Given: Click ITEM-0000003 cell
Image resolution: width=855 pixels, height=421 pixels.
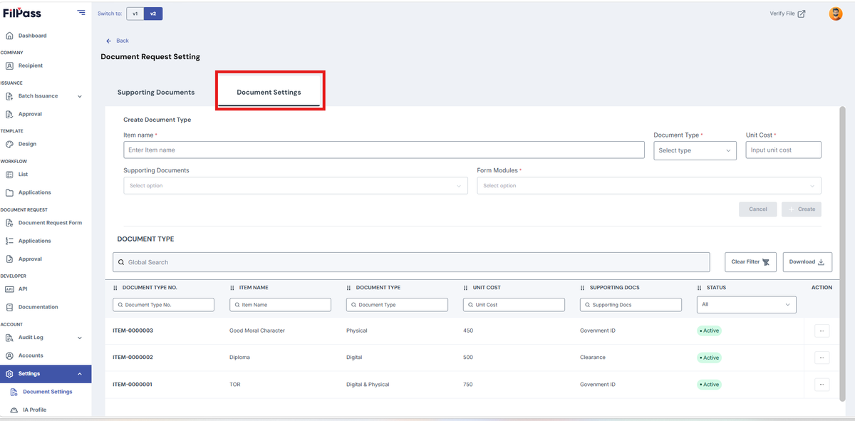Looking at the screenshot, I should (x=133, y=331).
